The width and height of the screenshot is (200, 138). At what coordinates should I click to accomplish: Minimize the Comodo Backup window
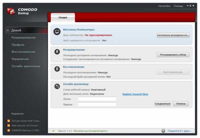coord(187,6)
